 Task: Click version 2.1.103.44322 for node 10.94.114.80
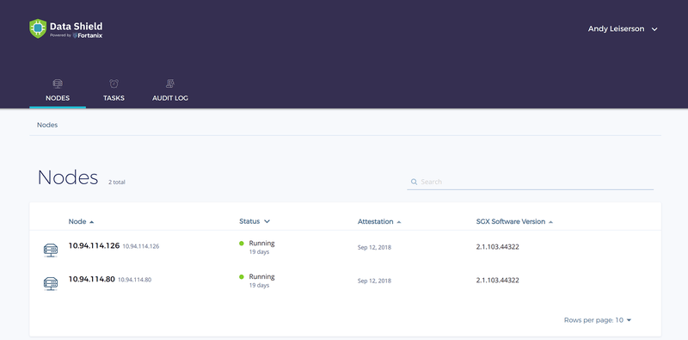point(498,281)
